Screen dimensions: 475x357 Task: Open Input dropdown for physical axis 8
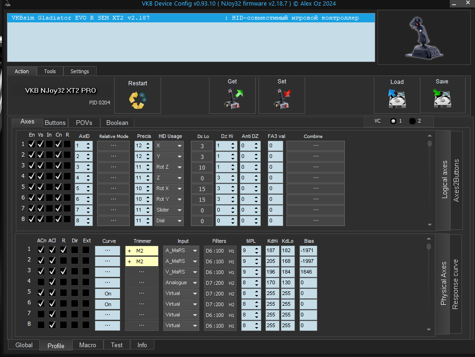click(x=181, y=325)
